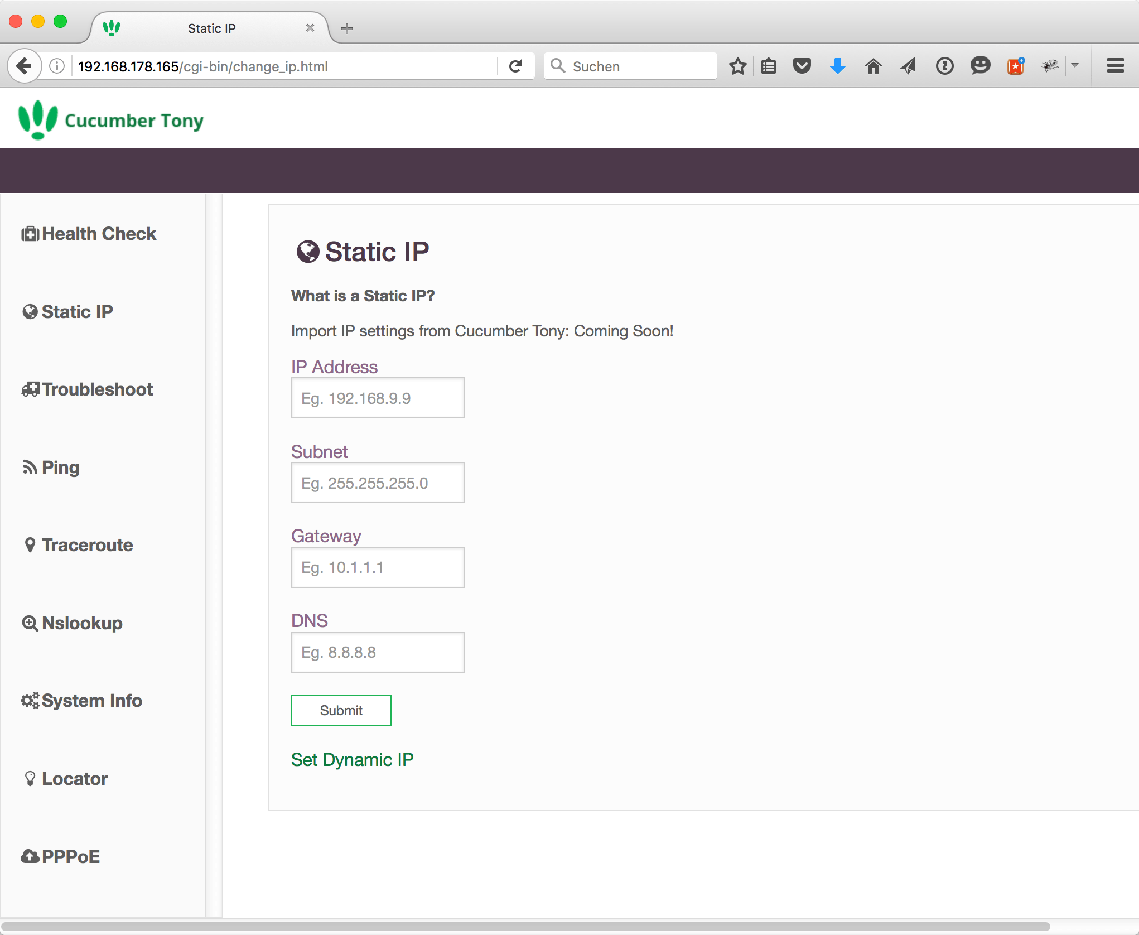Open Static IP in the sidebar

pos(67,311)
